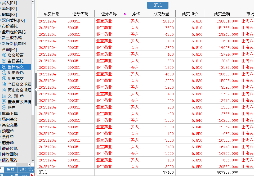Click the 当日委托 icon

[x=4, y=61]
